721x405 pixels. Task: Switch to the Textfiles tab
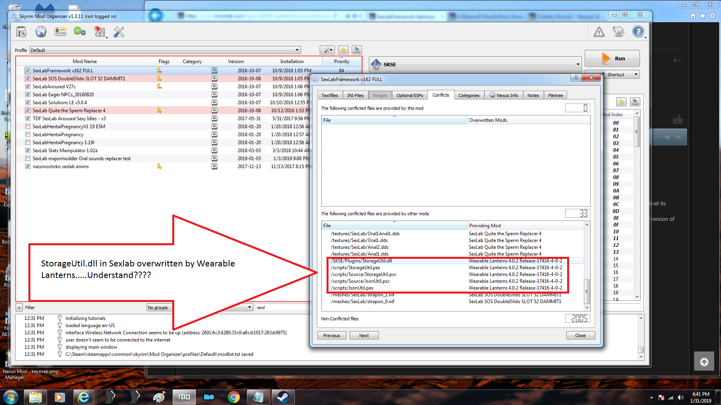(x=330, y=95)
